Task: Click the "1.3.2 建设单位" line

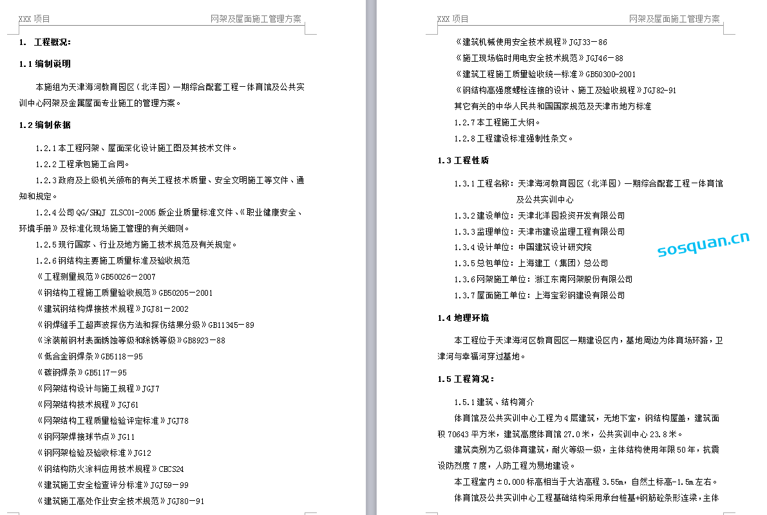Action: (539, 215)
